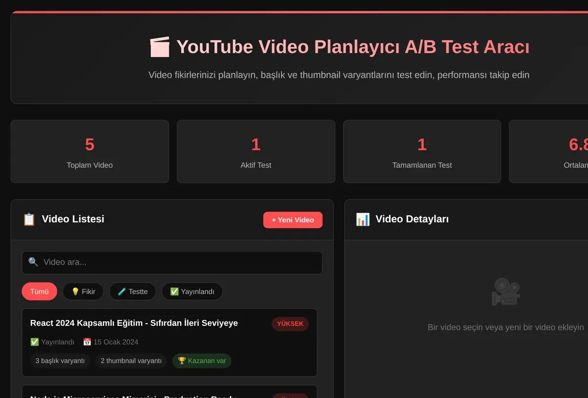Focus the Video ara search field
This screenshot has width=588, height=398.
172,263
